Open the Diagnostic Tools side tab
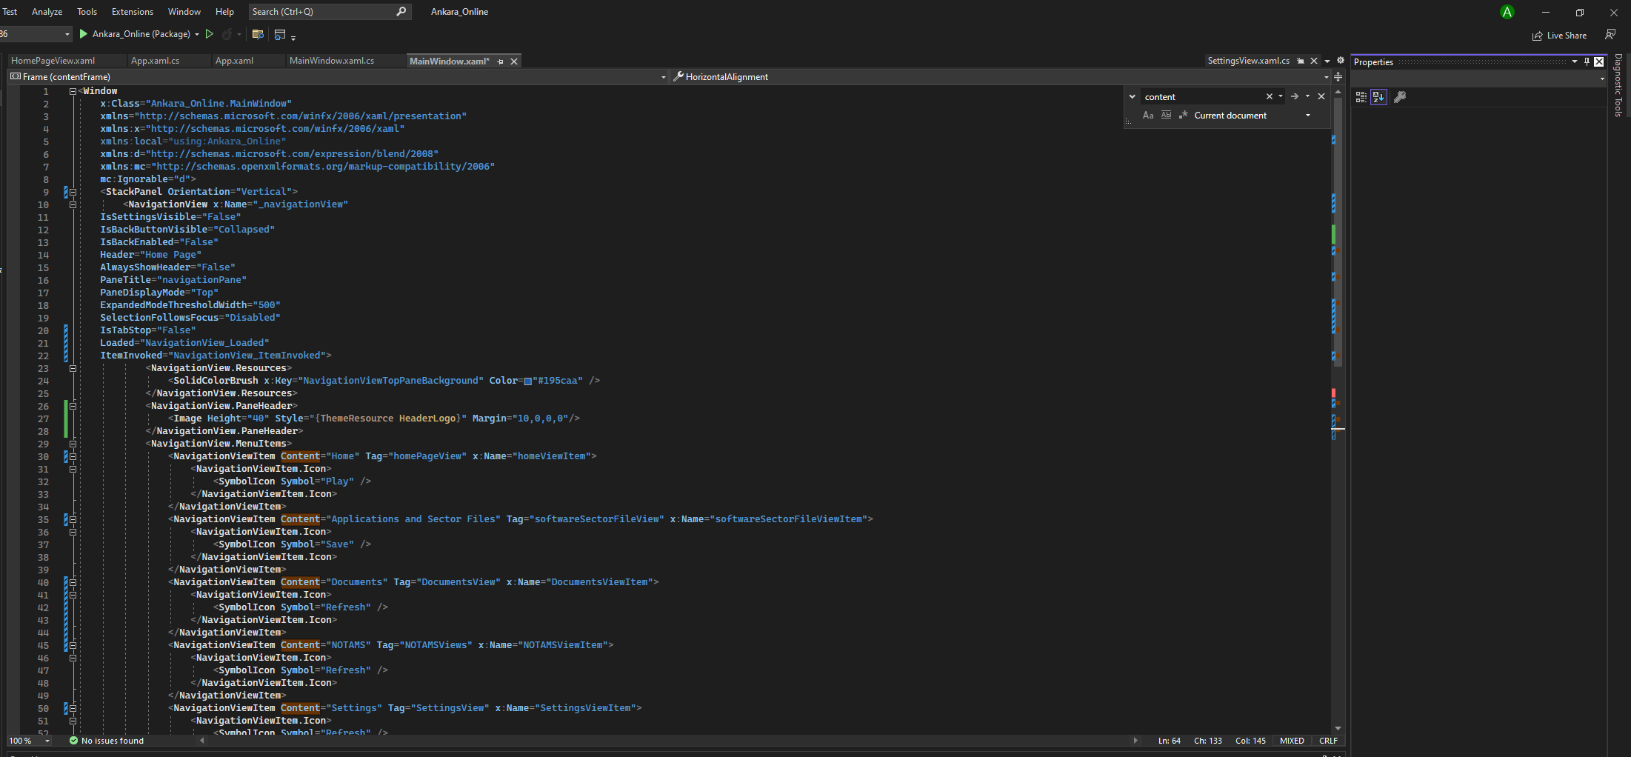 [1618, 85]
